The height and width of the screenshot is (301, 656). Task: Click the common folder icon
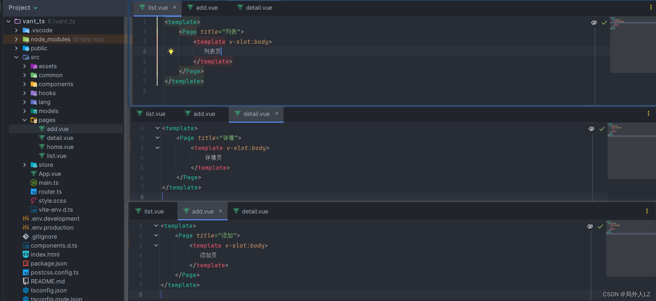[x=34, y=75]
